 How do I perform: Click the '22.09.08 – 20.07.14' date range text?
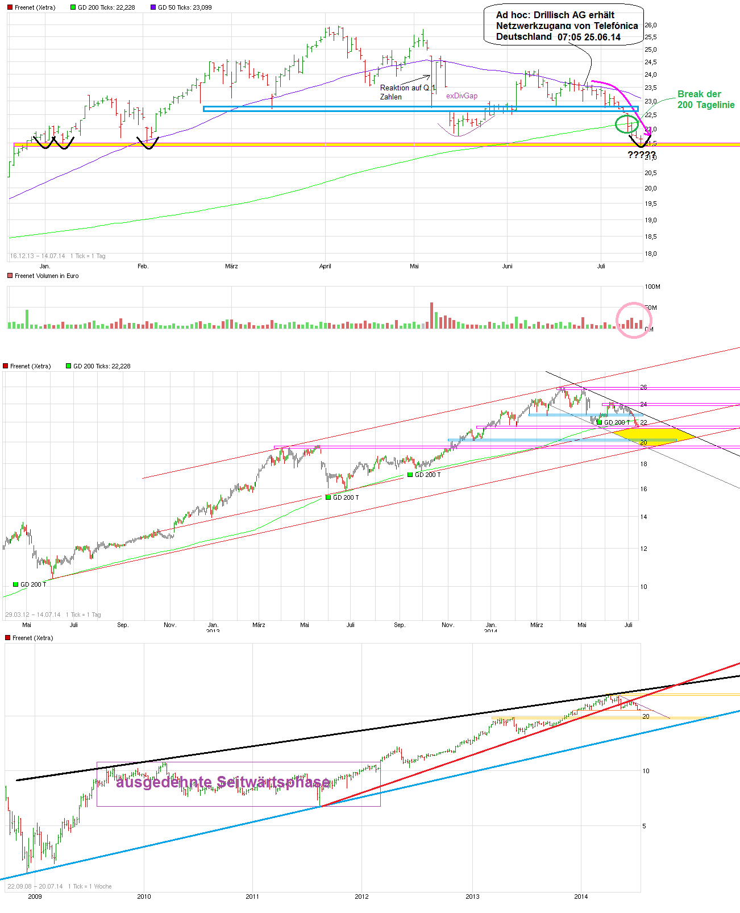tap(35, 886)
